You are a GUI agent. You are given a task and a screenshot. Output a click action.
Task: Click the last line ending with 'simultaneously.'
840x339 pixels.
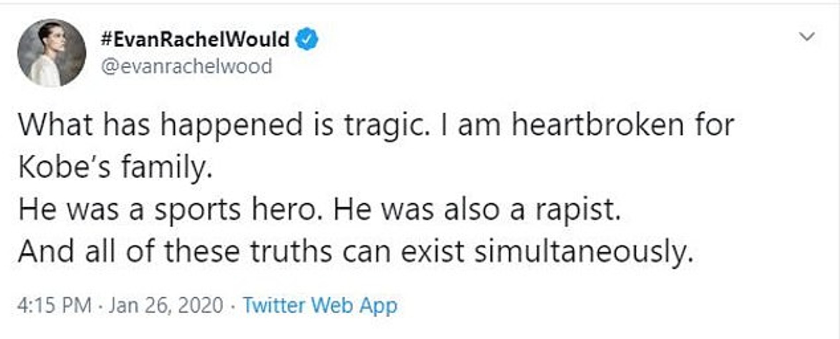(355, 251)
